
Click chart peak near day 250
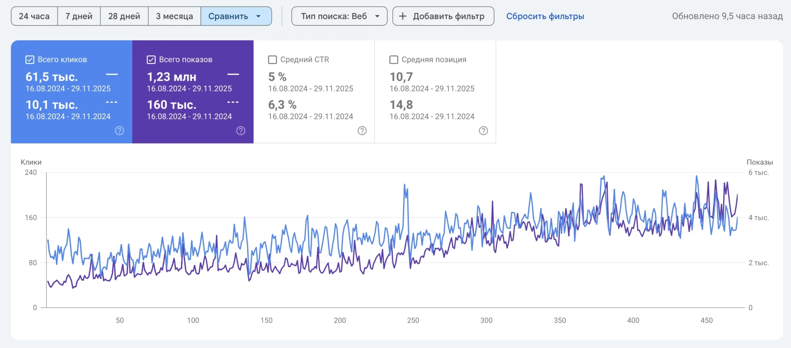coord(405,185)
